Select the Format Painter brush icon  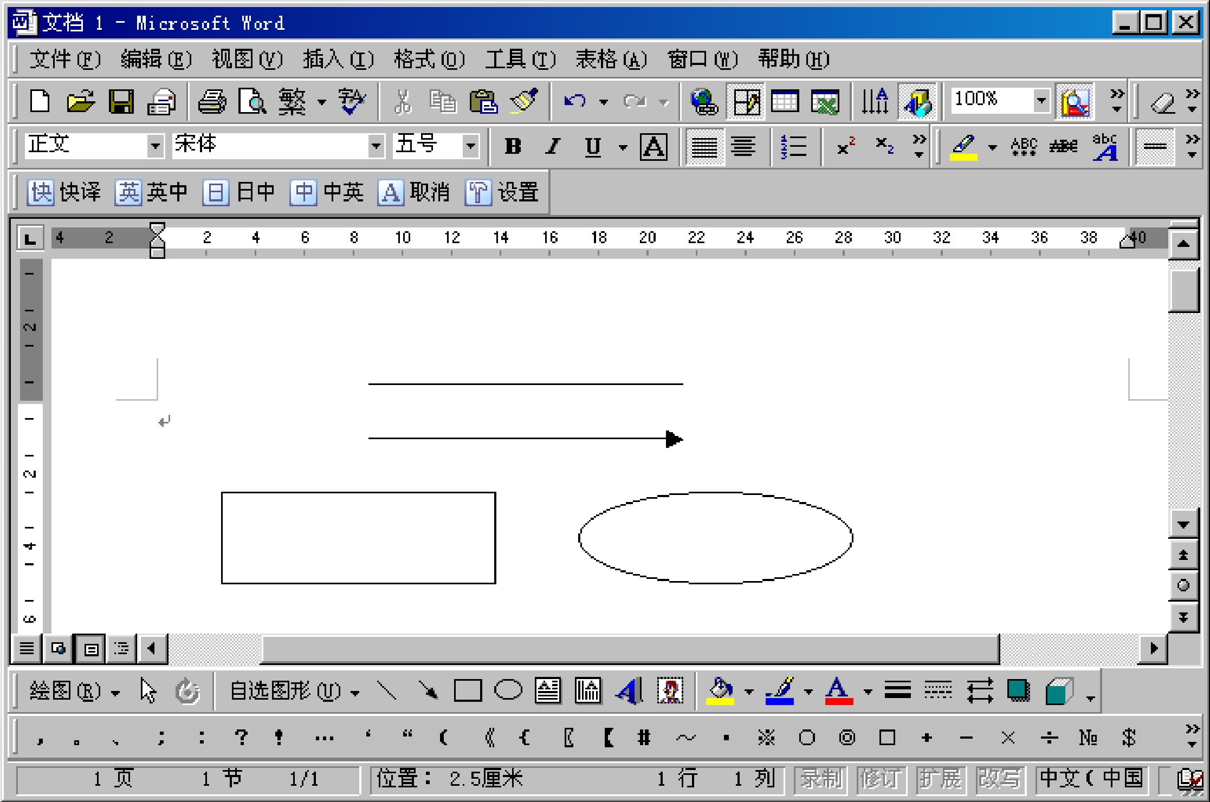coord(524,101)
